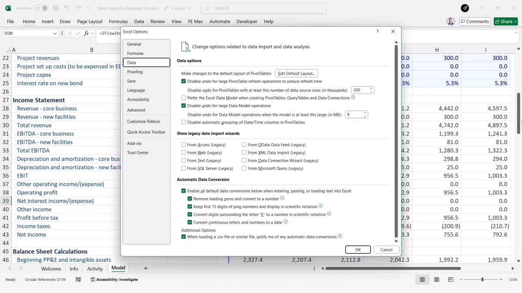Click the zoom in plus icon
522x293 pixels.
(x=501, y=280)
